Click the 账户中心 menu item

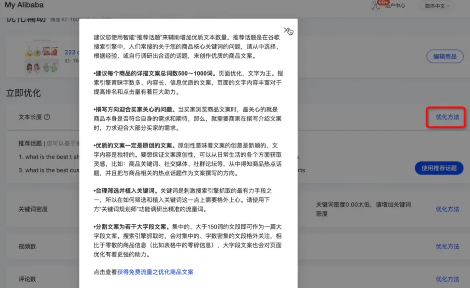pos(395,5)
